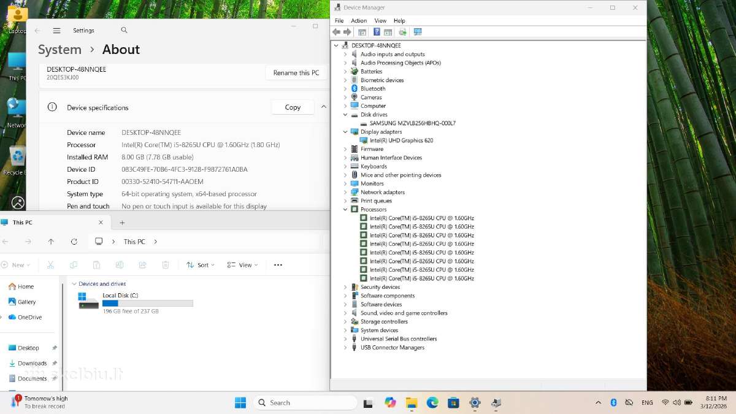This screenshot has height=414, width=736.
Task: Click Device Manager icon on taskbar
Action: click(x=496, y=402)
